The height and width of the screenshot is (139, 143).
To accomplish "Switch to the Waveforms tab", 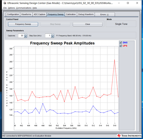I will click(x=26, y=14).
